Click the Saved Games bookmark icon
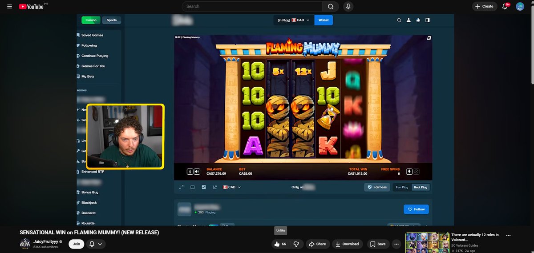This screenshot has width=534, height=253. [x=78, y=35]
